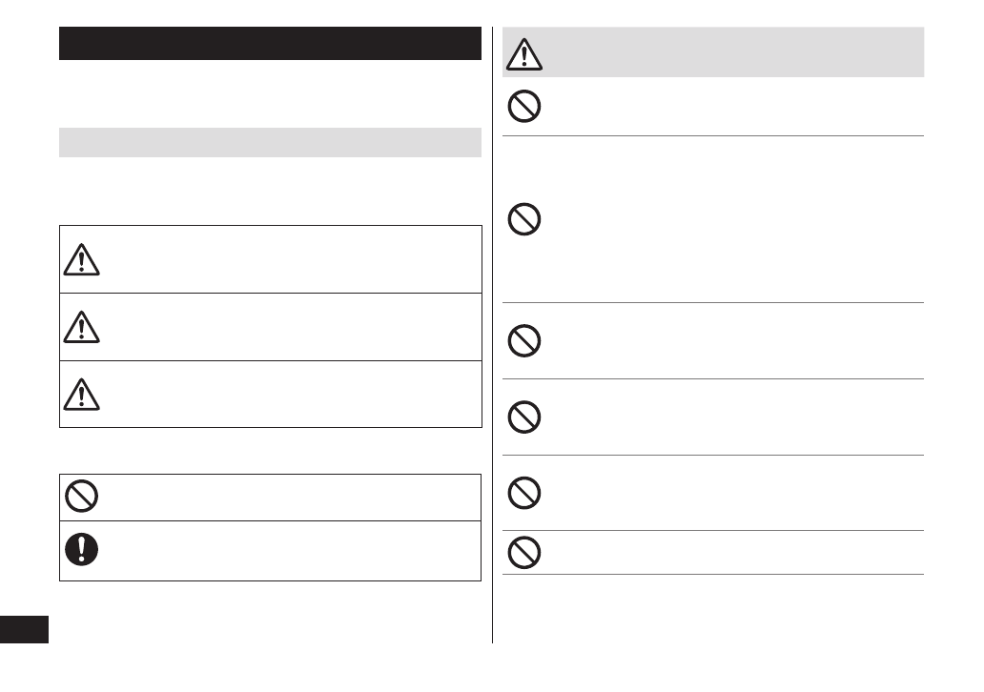Click the first prohibition icon under the right header

(523, 107)
